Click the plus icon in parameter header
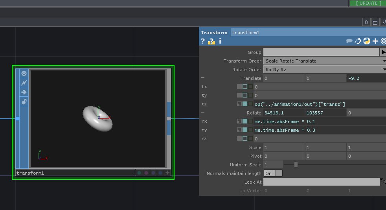The height and width of the screenshot is (210, 386). coord(375,41)
